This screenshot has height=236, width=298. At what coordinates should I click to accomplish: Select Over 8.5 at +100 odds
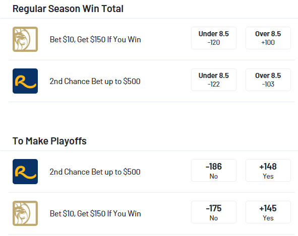268,38
